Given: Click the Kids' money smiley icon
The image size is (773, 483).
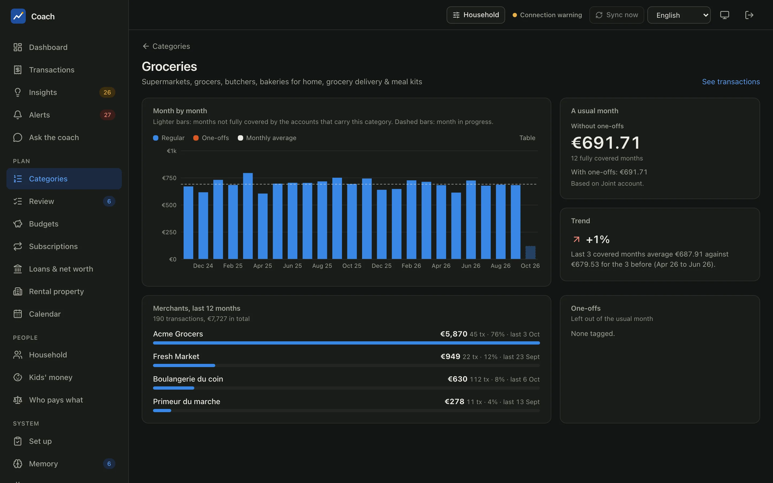Looking at the screenshot, I should tap(17, 377).
